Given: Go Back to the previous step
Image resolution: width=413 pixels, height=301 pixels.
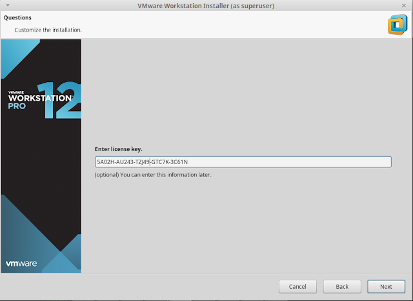Looking at the screenshot, I should 342,287.
